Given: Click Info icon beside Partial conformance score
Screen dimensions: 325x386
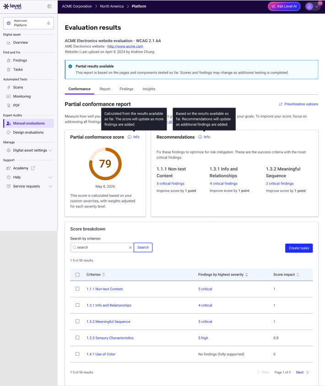Looking at the screenshot, I should coord(130,137).
